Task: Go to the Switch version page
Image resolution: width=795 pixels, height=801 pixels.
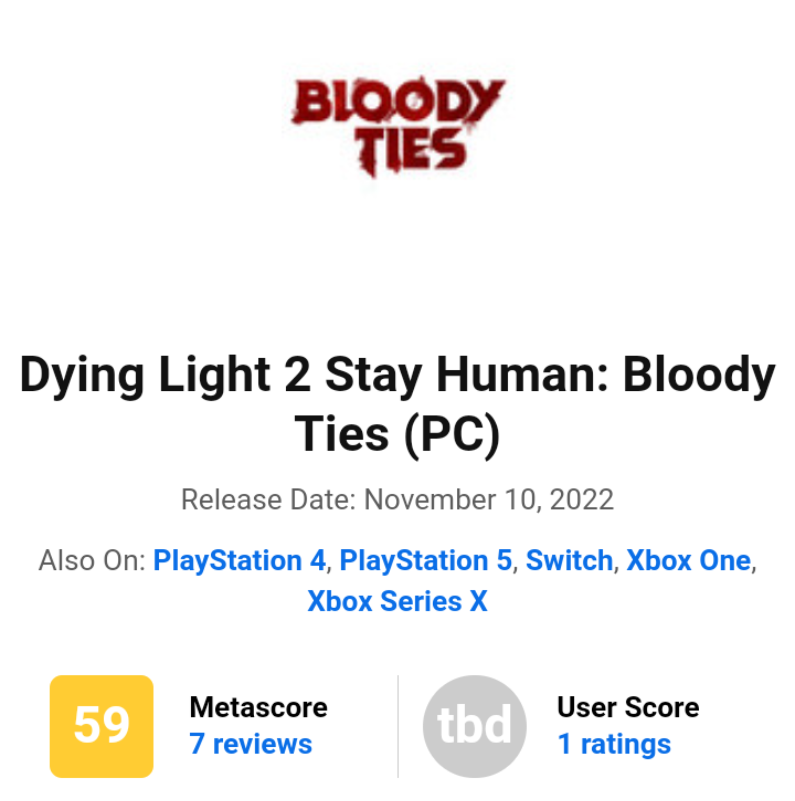Action: [x=569, y=560]
